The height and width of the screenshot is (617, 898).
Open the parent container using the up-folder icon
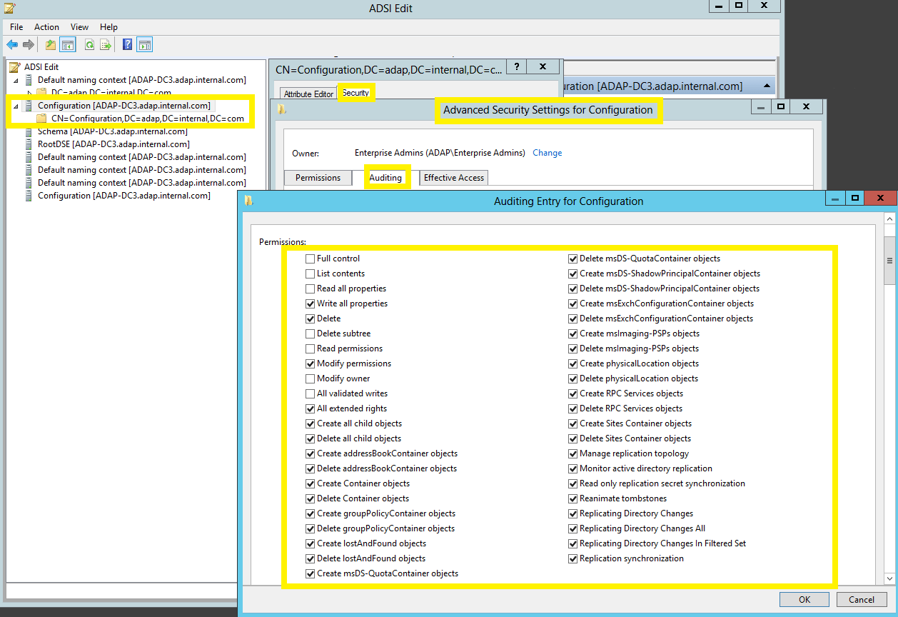[x=49, y=44]
